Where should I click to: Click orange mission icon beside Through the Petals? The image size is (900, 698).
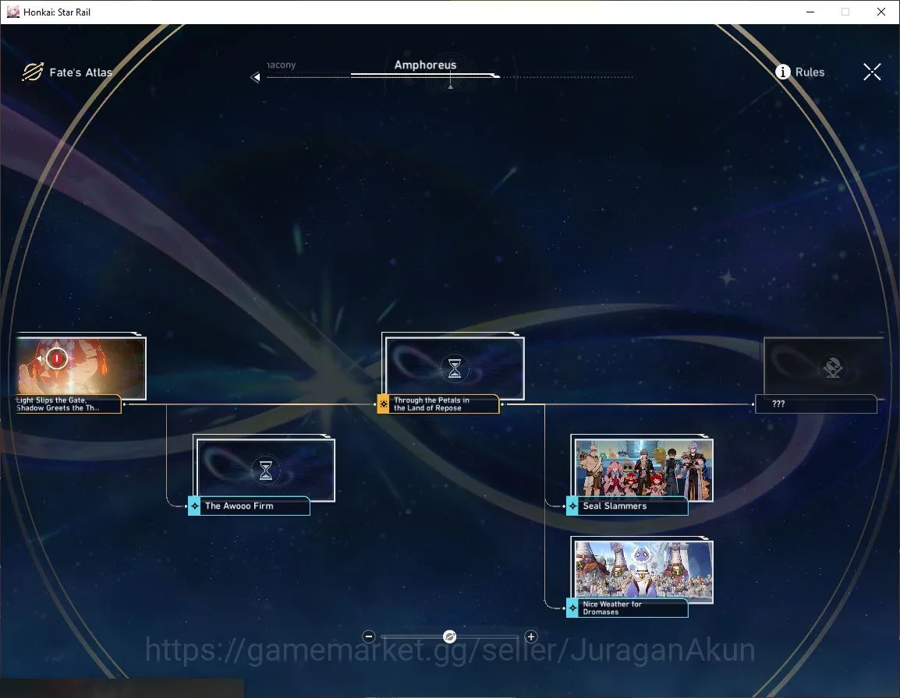click(384, 404)
